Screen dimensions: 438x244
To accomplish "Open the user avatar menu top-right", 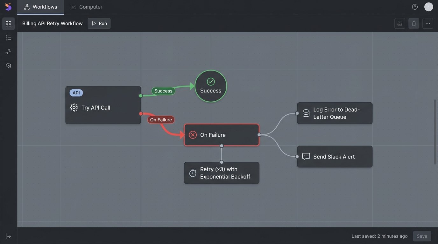I will point(428,6).
